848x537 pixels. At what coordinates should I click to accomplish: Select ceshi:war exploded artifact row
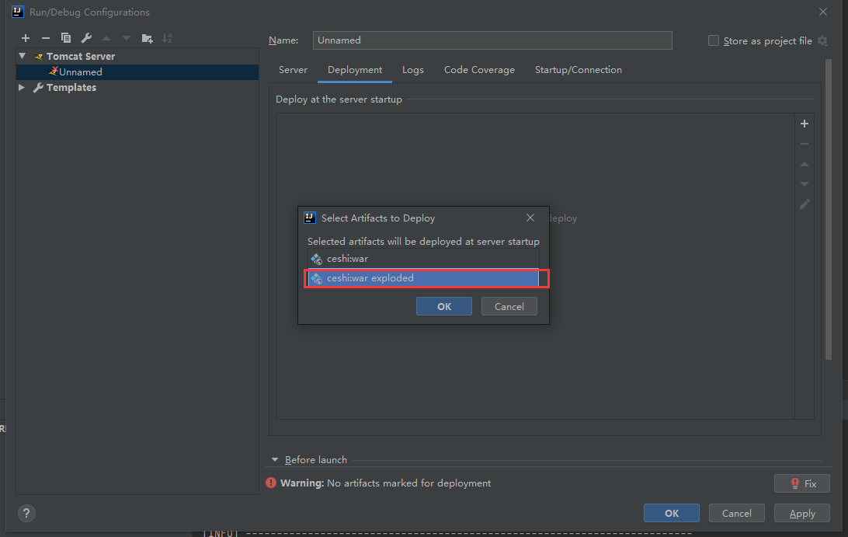pos(423,278)
